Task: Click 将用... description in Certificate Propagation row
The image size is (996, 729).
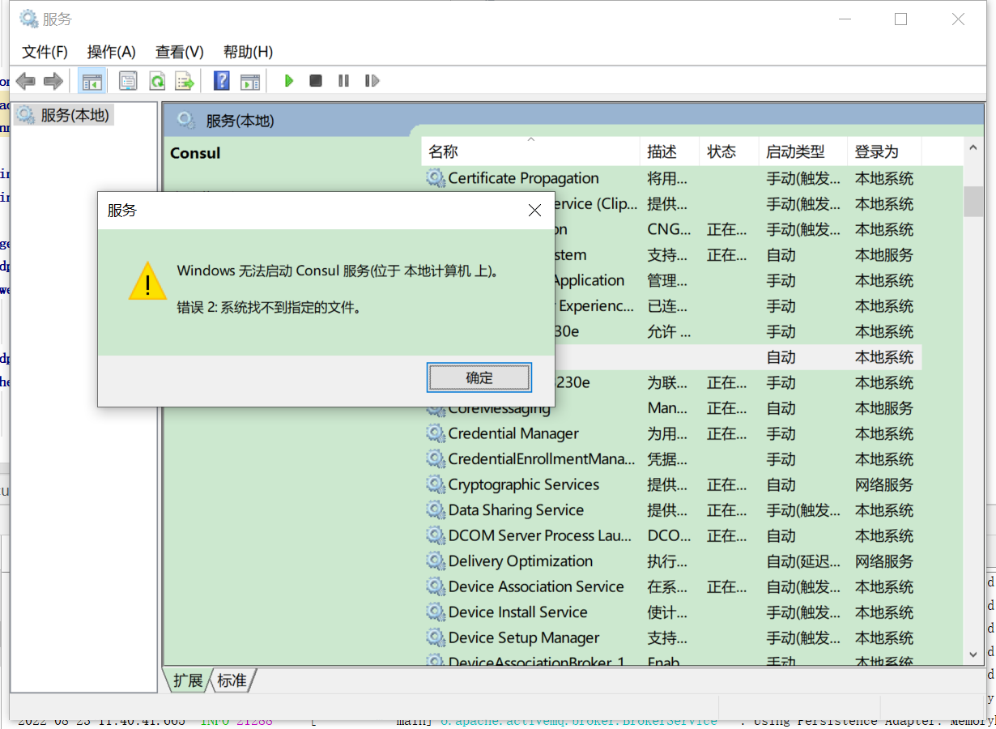Action: tap(667, 178)
